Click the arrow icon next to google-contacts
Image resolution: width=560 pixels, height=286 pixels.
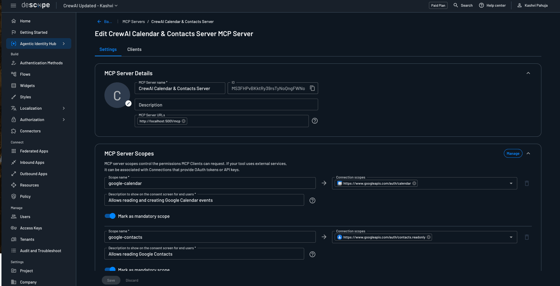[324, 237]
